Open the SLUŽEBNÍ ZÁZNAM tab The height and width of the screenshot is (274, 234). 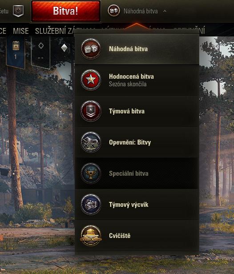55,31
